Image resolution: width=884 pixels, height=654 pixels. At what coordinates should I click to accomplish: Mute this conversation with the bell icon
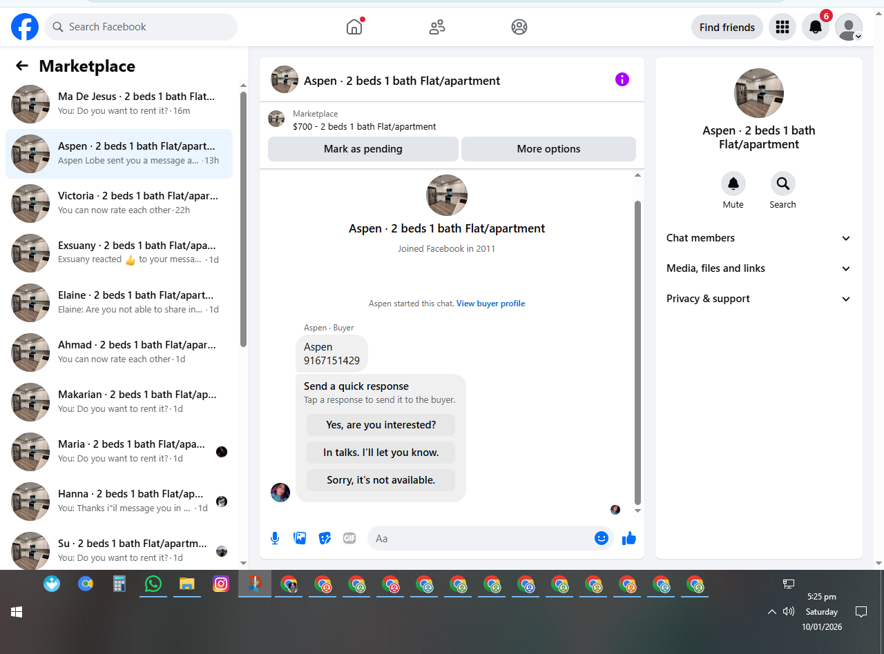coord(733,184)
